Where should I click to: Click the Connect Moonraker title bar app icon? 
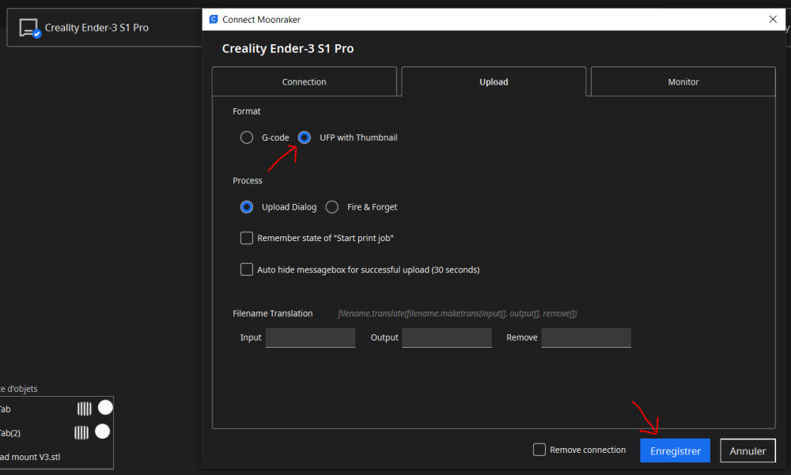pos(214,19)
